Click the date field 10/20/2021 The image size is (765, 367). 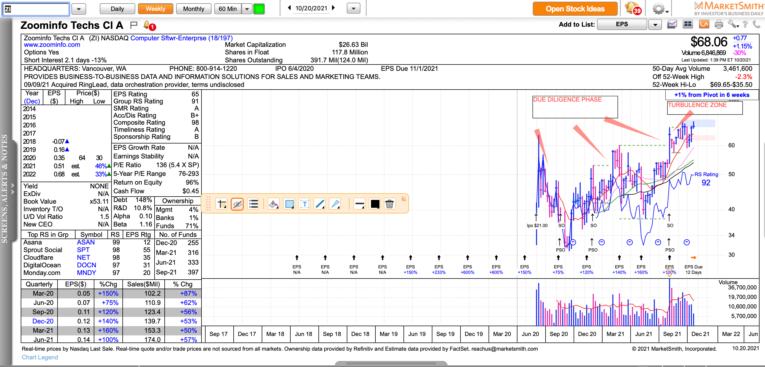(311, 8)
